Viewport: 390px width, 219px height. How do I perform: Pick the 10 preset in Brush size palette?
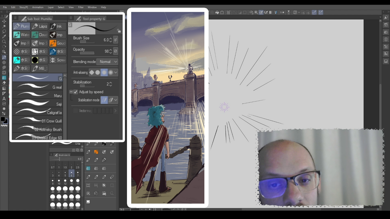(x=59, y=181)
